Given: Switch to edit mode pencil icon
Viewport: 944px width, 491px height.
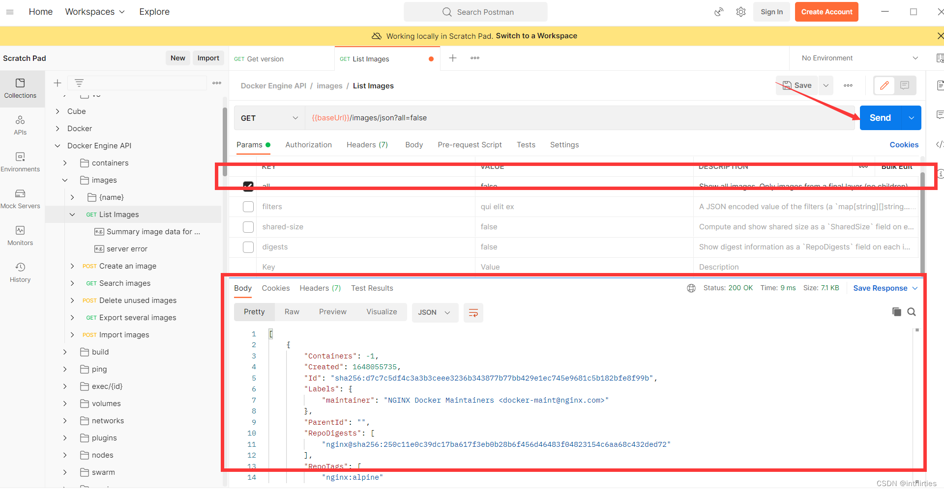Looking at the screenshot, I should pos(884,85).
